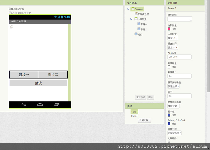Click the Screen1 icon in component tree
The width and height of the screenshot is (210, 150).
point(133,9)
